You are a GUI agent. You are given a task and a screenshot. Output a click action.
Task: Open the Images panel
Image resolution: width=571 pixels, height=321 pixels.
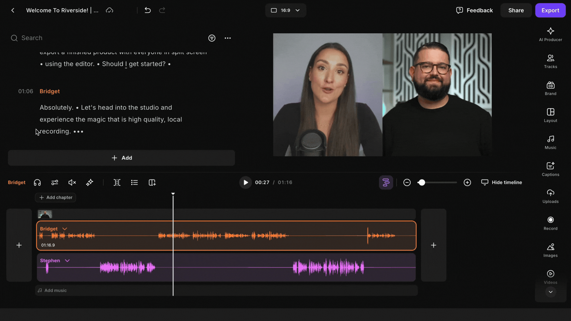(x=550, y=250)
